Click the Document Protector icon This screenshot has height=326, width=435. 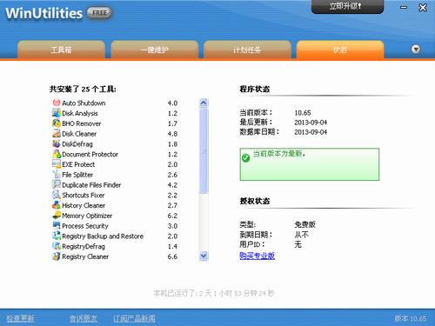pos(57,154)
